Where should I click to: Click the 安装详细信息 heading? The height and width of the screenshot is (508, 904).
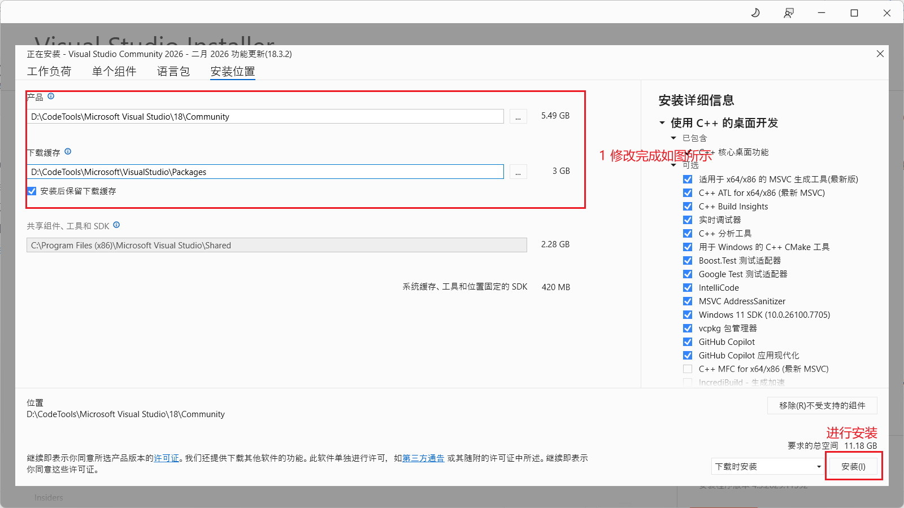tap(696, 100)
